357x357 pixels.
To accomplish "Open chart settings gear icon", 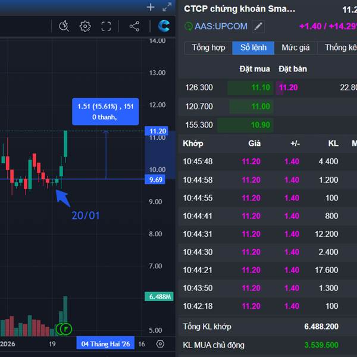I will click(x=85, y=26).
